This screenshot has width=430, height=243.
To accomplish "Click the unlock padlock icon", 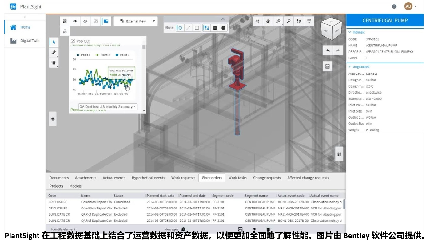I will pos(65,31).
